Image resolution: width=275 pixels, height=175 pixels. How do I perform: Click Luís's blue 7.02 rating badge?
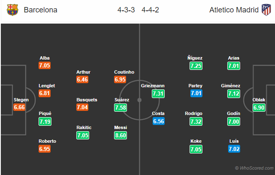tap(234, 149)
